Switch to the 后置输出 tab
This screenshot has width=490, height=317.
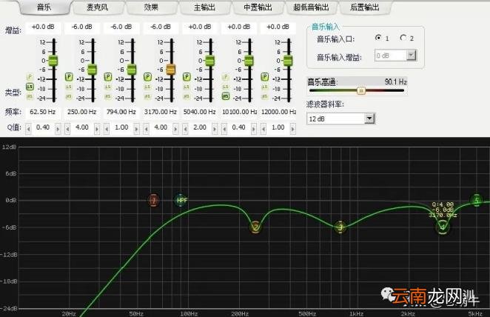click(x=365, y=7)
